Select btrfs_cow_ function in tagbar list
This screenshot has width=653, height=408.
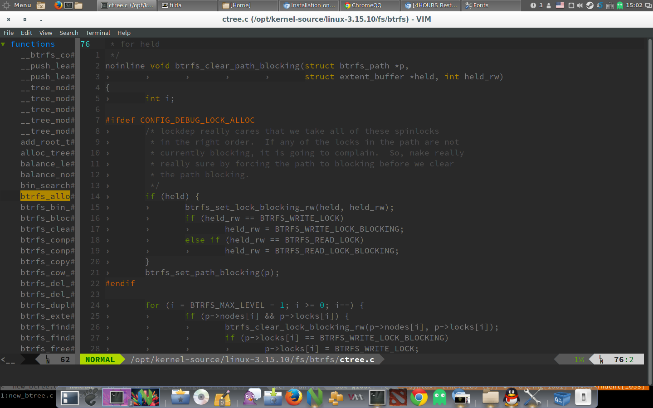(x=45, y=272)
